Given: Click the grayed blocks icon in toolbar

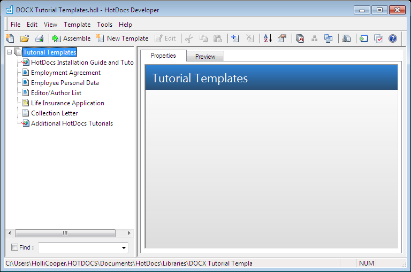Looking at the screenshot, I should 314,38.
